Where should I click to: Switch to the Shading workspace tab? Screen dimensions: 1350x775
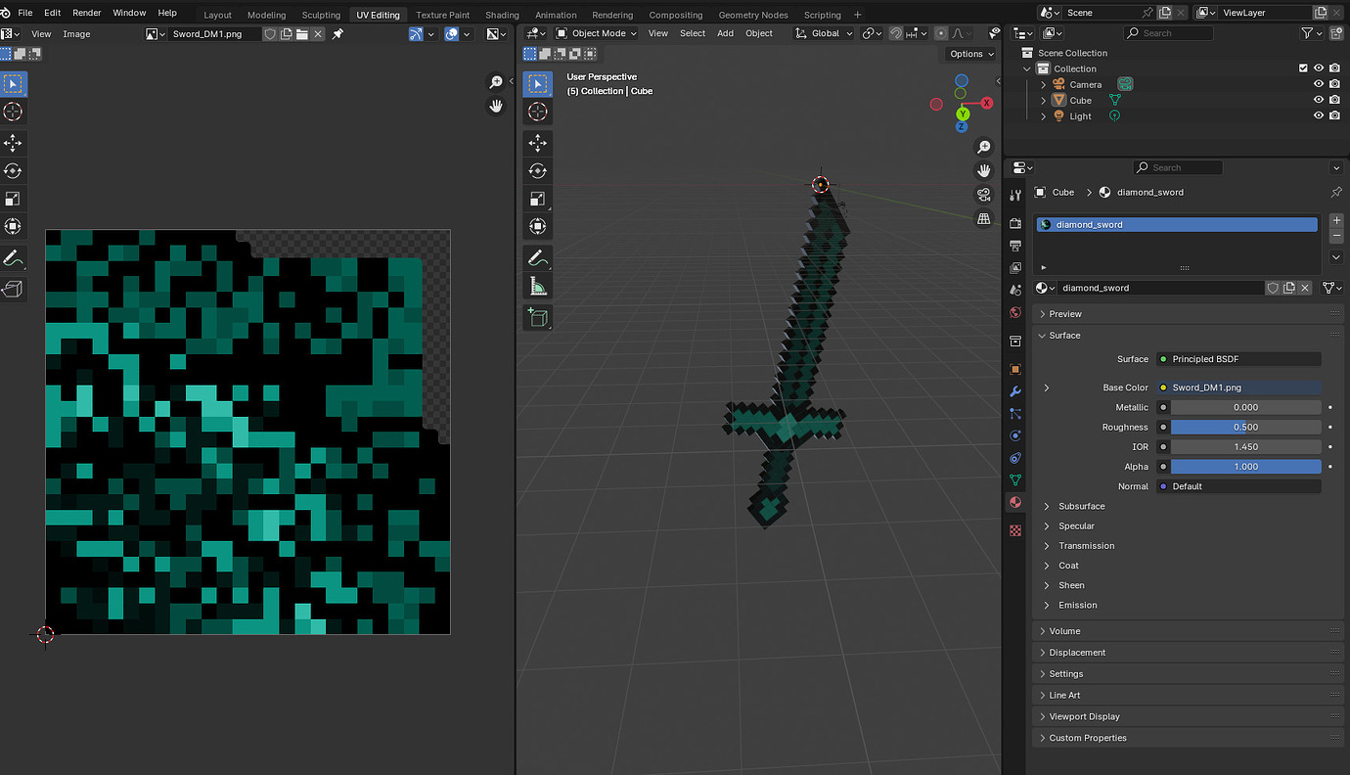pyautogui.click(x=502, y=15)
